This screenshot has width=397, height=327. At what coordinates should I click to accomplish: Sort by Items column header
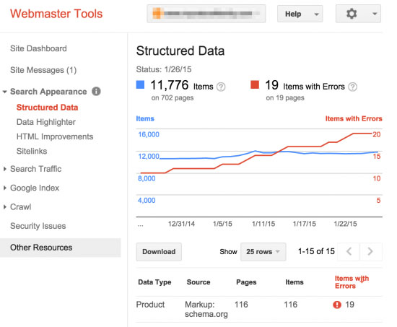(295, 282)
